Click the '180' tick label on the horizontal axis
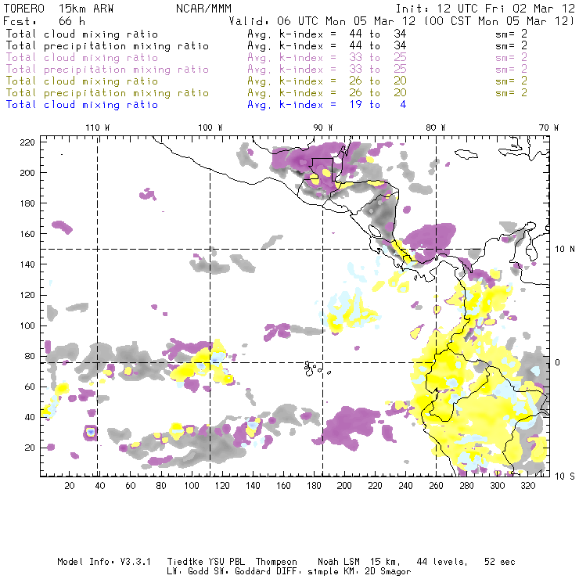579x579 pixels. (x=314, y=486)
